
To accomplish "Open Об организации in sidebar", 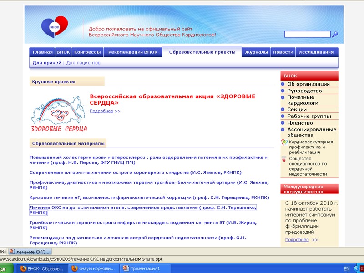I will pyautogui.click(x=308, y=84).
